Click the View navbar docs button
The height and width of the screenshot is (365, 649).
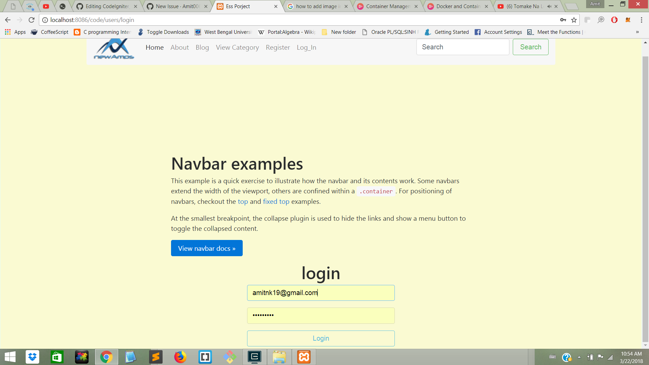coord(207,248)
